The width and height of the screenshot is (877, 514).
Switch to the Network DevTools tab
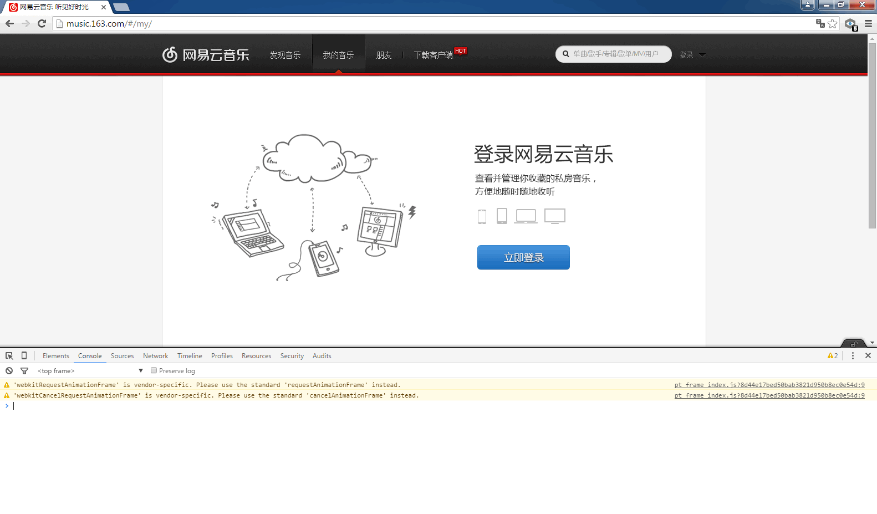pyautogui.click(x=155, y=356)
